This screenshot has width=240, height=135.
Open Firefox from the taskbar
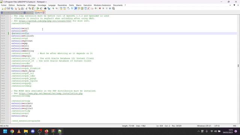pos(46,131)
